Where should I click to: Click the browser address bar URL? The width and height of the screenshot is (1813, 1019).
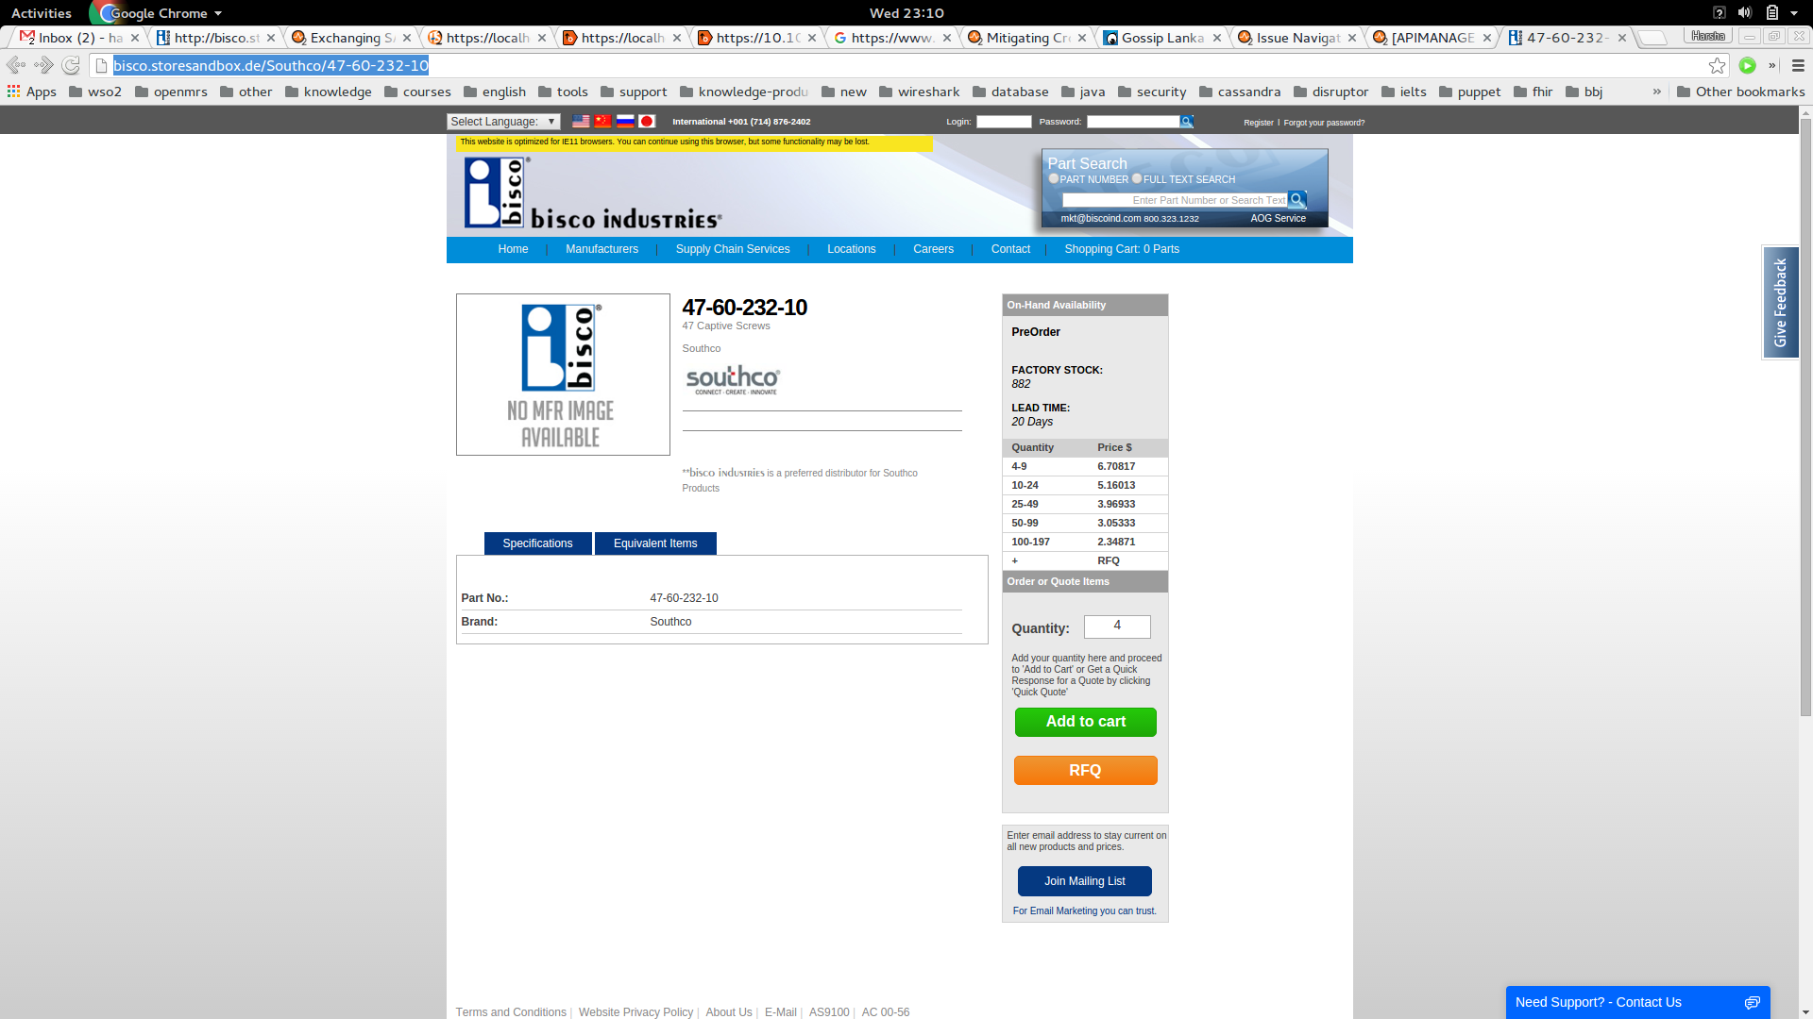point(271,65)
